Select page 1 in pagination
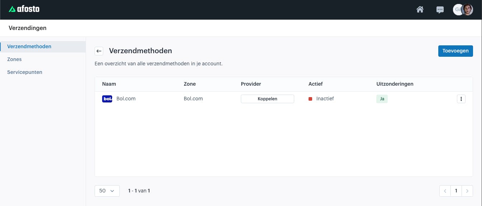Image resolution: width=482 pixels, height=206 pixels. [x=456, y=191]
